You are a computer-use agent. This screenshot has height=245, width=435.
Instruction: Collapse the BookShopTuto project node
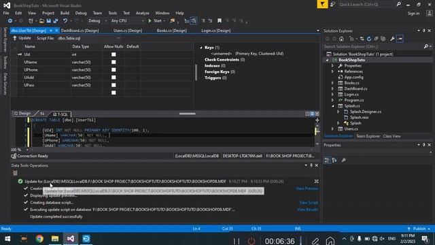tap(328, 60)
